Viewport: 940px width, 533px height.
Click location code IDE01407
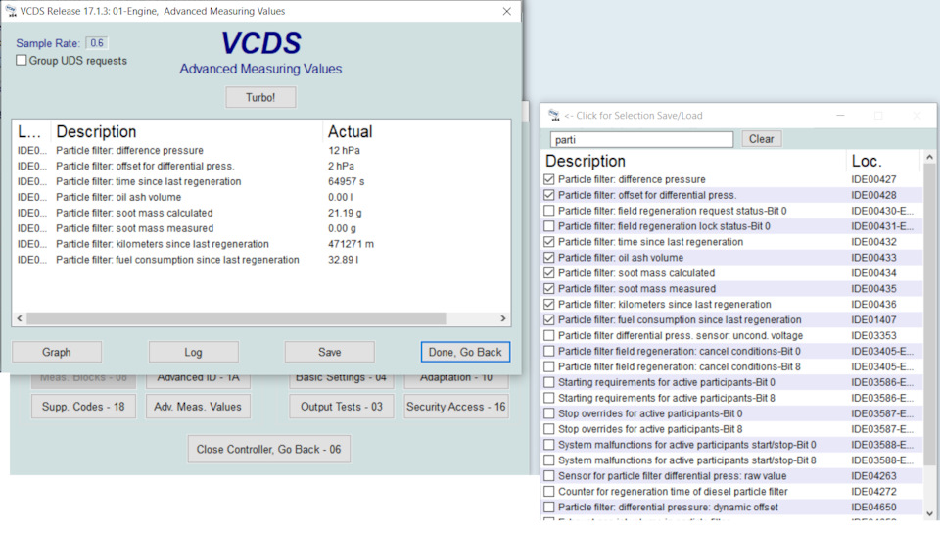click(873, 319)
